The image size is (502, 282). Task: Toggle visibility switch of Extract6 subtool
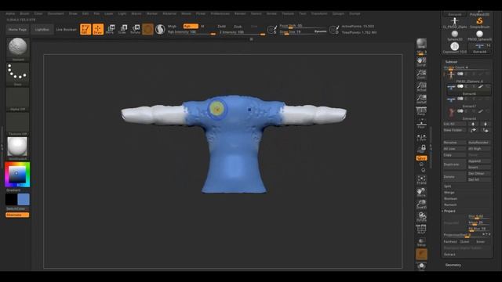coord(460,86)
